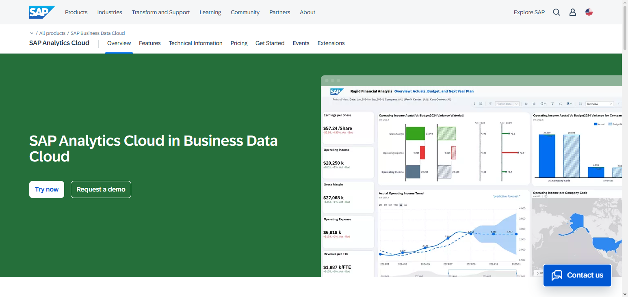
Task: Select the 1M time range on the trend chart
Action: pyautogui.click(x=381, y=205)
